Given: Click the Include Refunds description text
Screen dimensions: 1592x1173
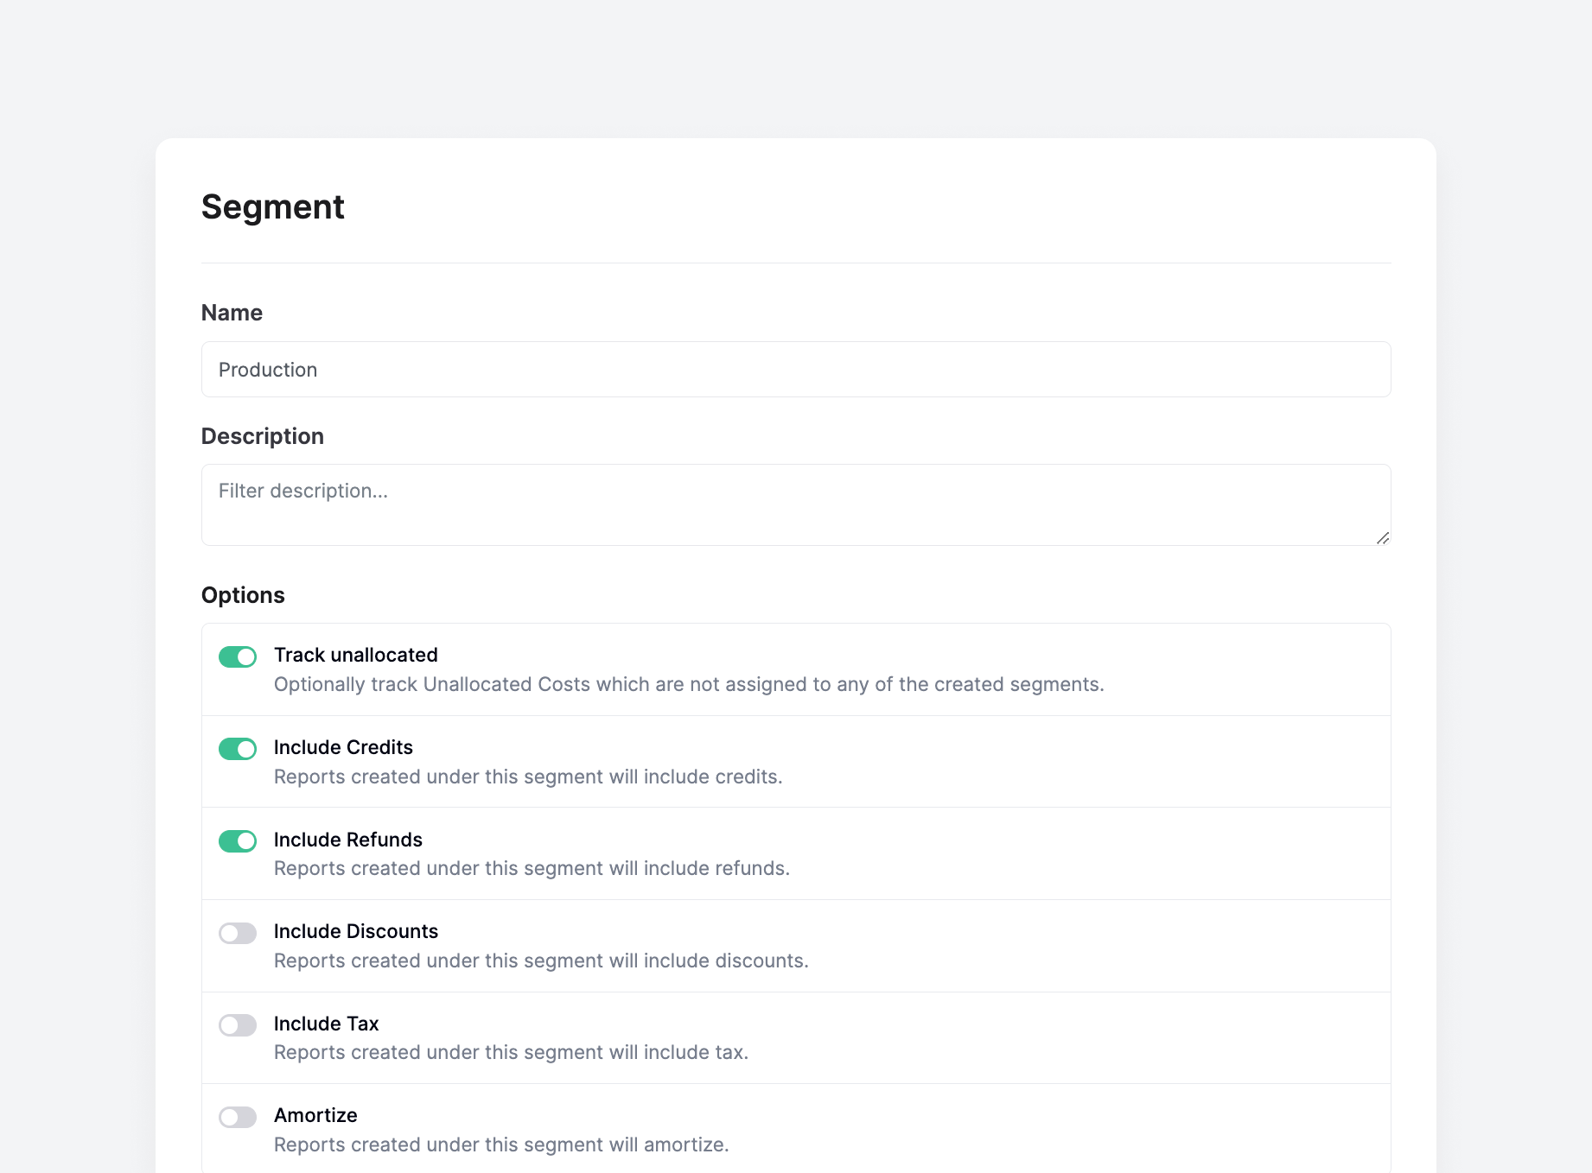Looking at the screenshot, I should point(532,868).
